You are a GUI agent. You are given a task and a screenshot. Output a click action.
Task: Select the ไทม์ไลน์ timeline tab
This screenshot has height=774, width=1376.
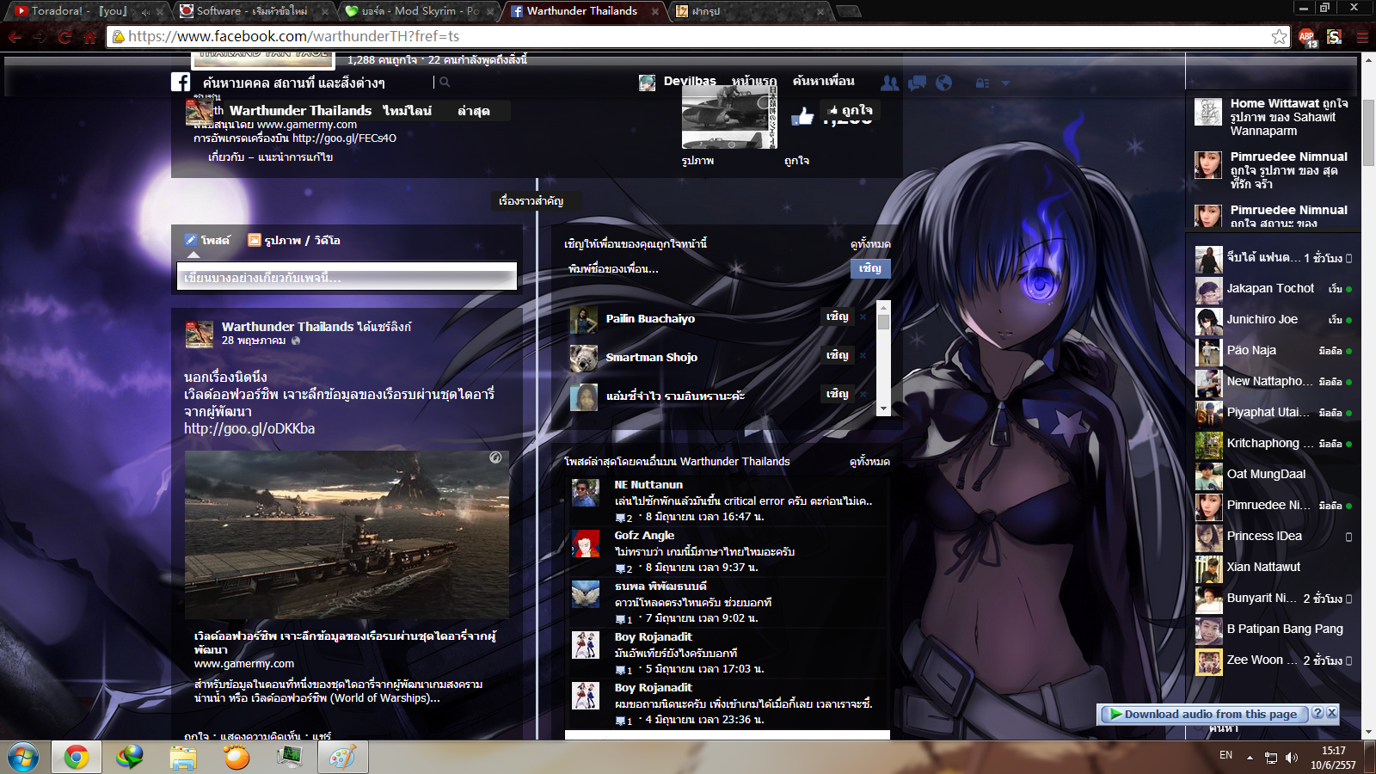408,111
